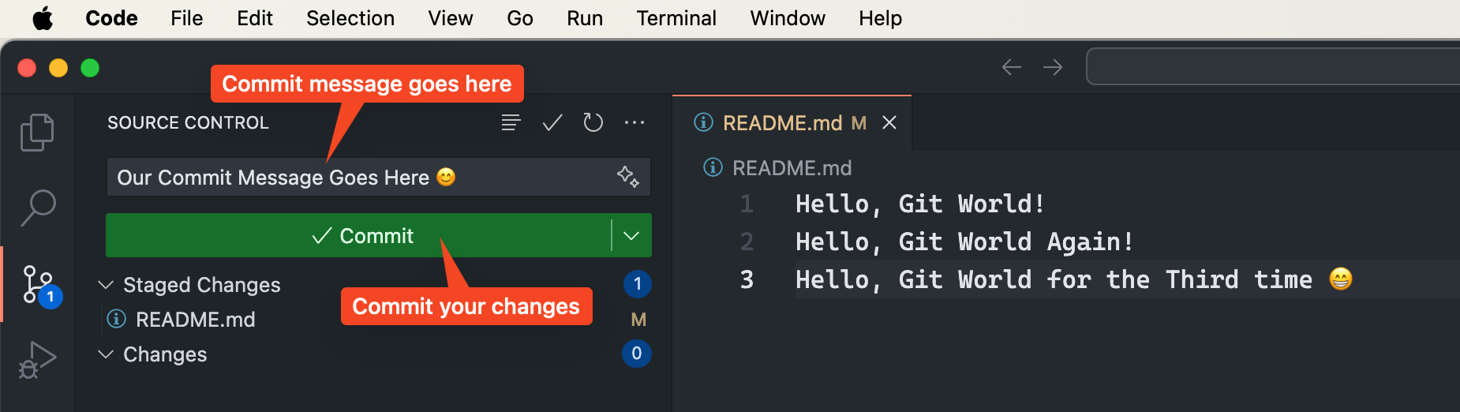The image size is (1460, 412).
Task: Click the Commit button
Action: 359,235
